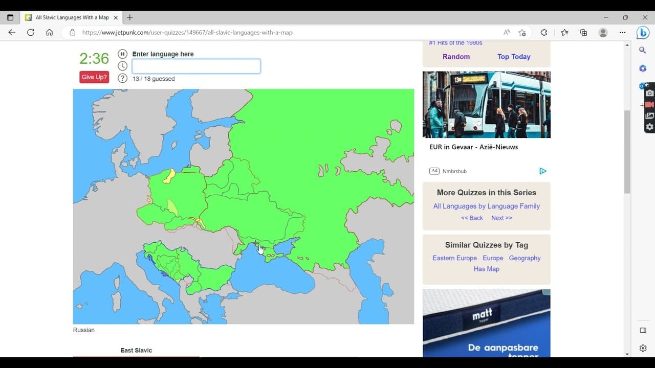
Task: Go back to the previous page
Action: click(x=12, y=32)
